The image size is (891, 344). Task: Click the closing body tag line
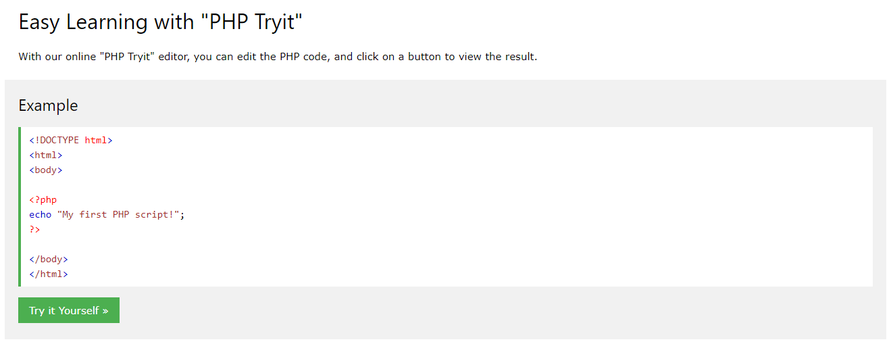click(48, 260)
